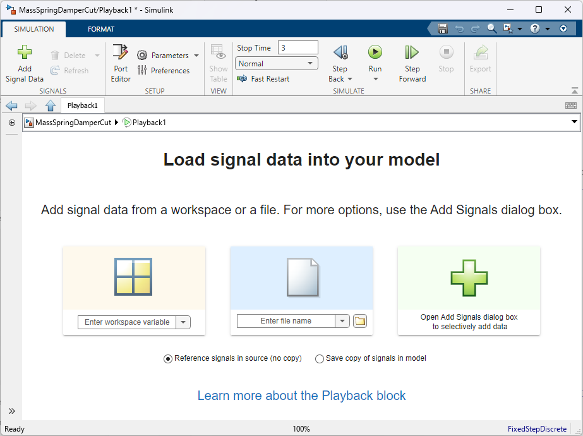Expand the workspace variable dropdown arrow
This screenshot has height=436, width=583.
(x=183, y=322)
